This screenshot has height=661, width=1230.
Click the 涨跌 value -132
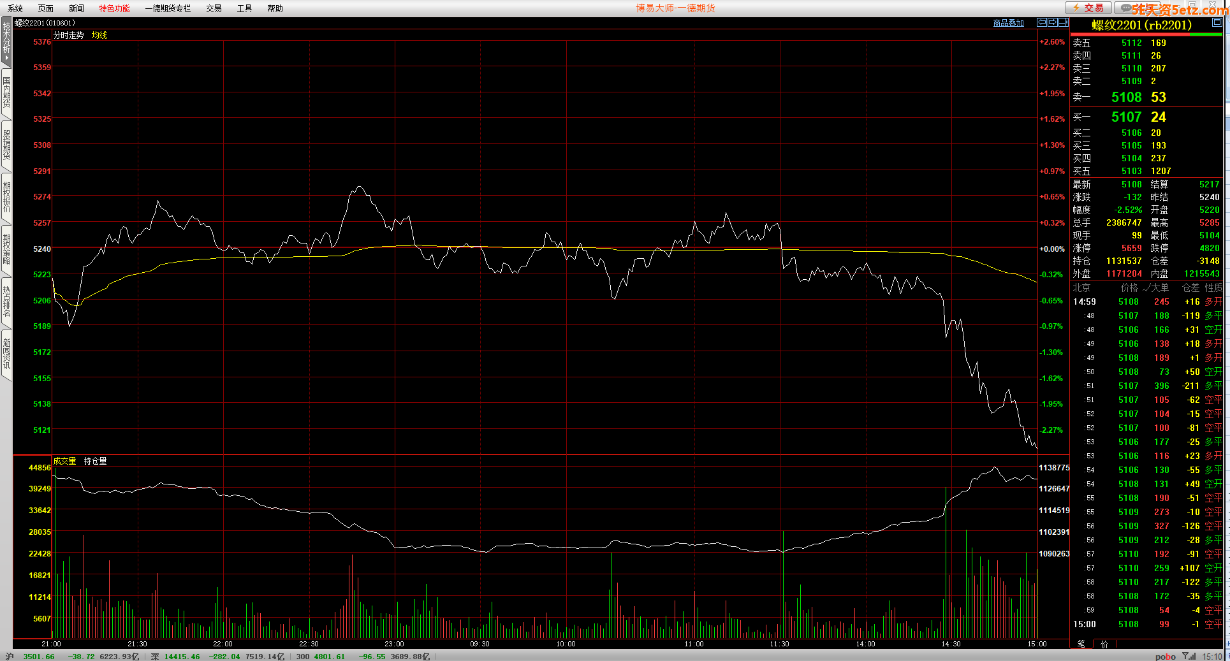(1132, 197)
